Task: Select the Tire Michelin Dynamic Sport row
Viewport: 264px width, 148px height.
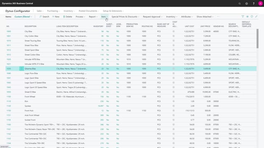Action: [x=131, y=125]
